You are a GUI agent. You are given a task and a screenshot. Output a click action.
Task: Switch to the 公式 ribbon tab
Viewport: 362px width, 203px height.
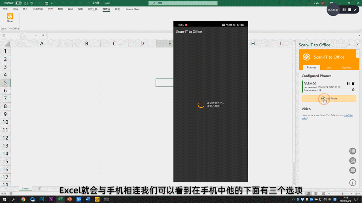coord(50,9)
